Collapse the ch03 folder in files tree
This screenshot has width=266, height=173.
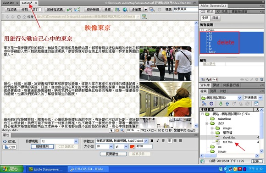coord(207,123)
